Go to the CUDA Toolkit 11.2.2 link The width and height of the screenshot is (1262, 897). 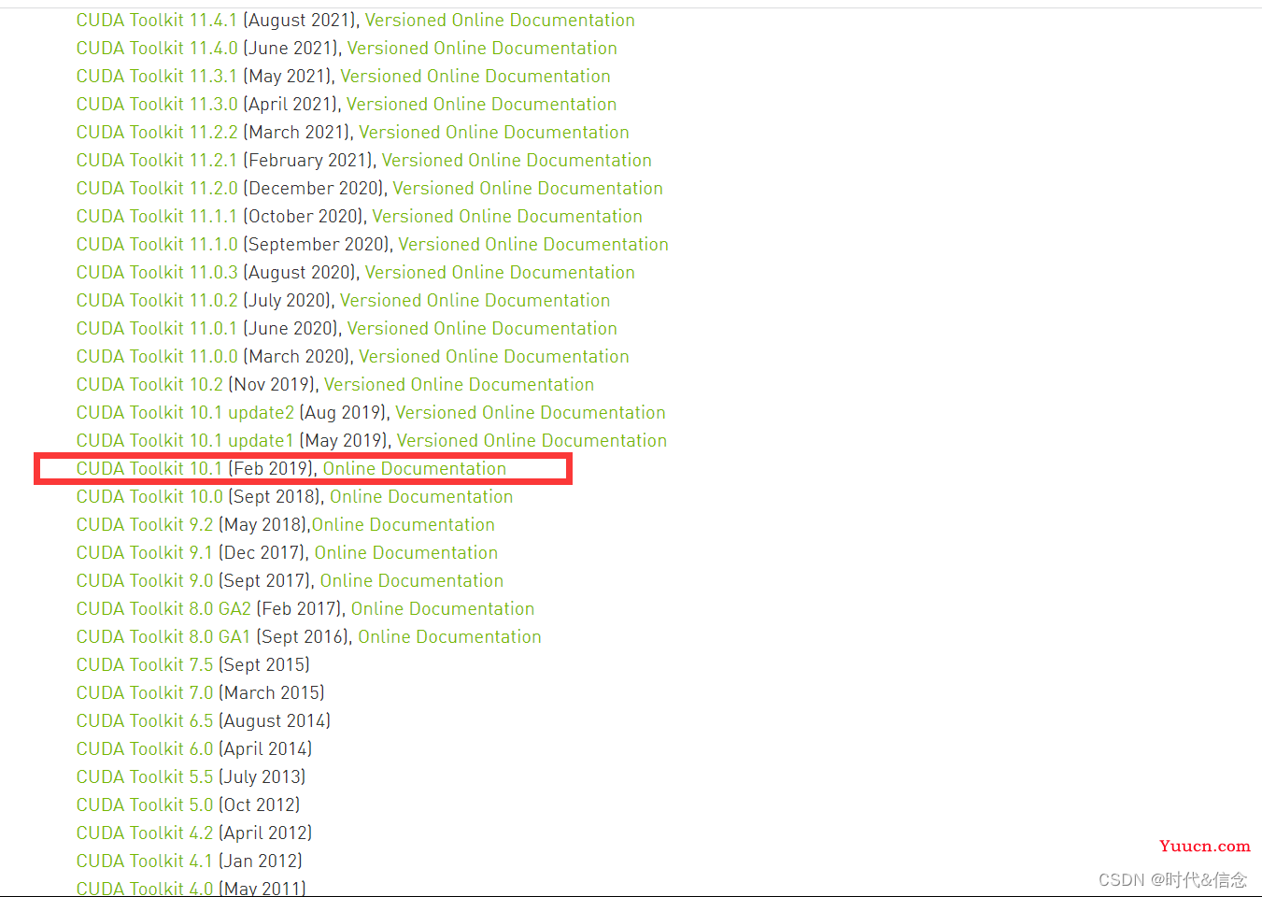157,132
